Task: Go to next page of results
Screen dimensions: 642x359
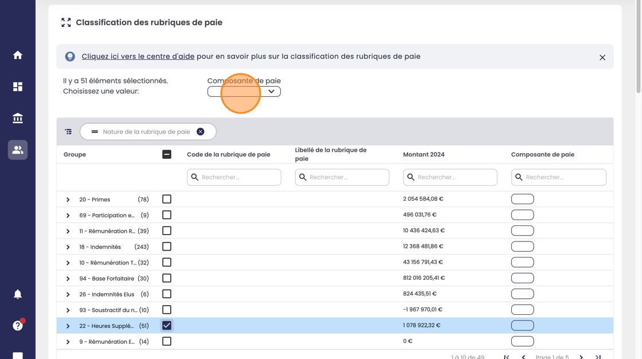Action: click(x=581, y=357)
